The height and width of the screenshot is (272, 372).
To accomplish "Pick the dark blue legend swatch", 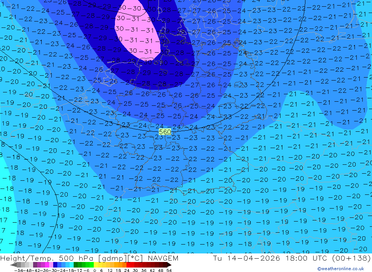I will [x=55, y=265].
